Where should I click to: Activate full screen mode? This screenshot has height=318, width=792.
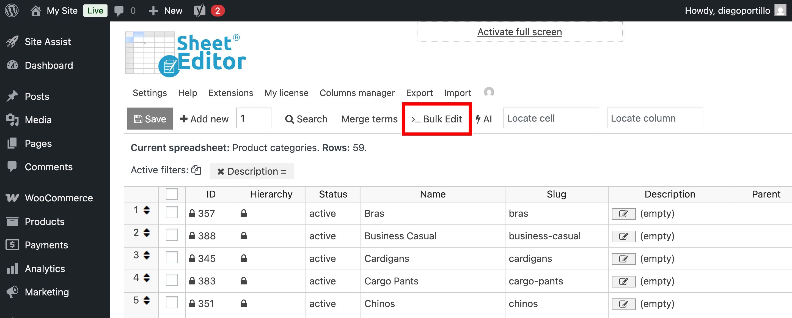point(519,31)
